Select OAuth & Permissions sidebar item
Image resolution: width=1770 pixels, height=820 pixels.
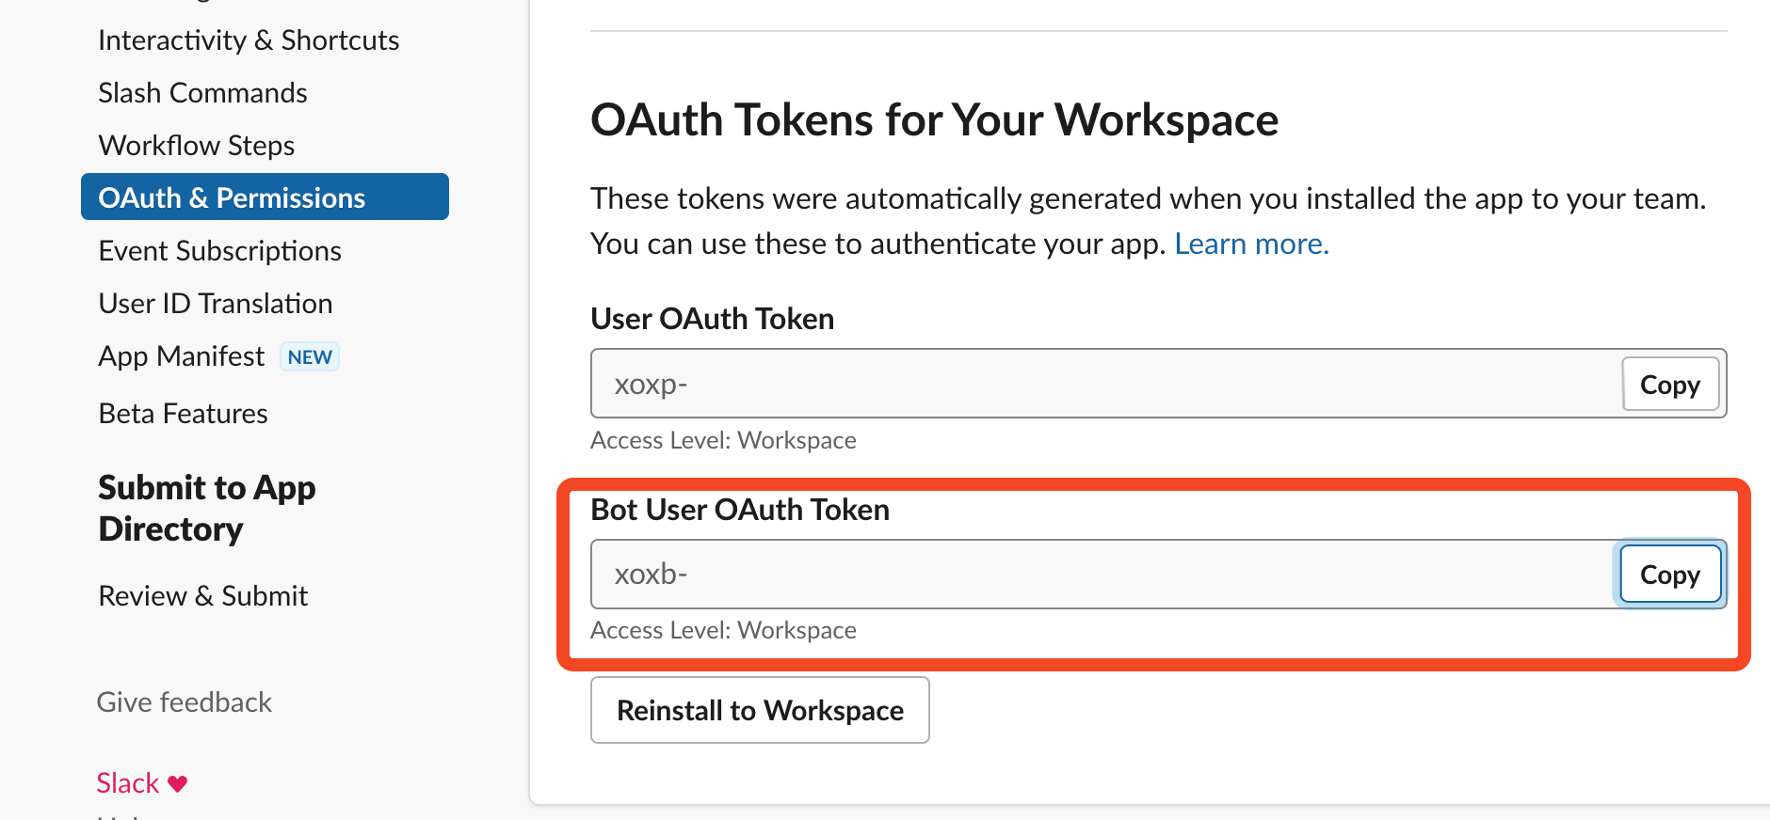(232, 198)
